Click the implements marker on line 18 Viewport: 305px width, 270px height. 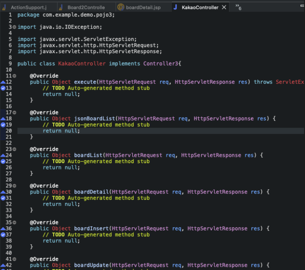[x=3, y=119]
